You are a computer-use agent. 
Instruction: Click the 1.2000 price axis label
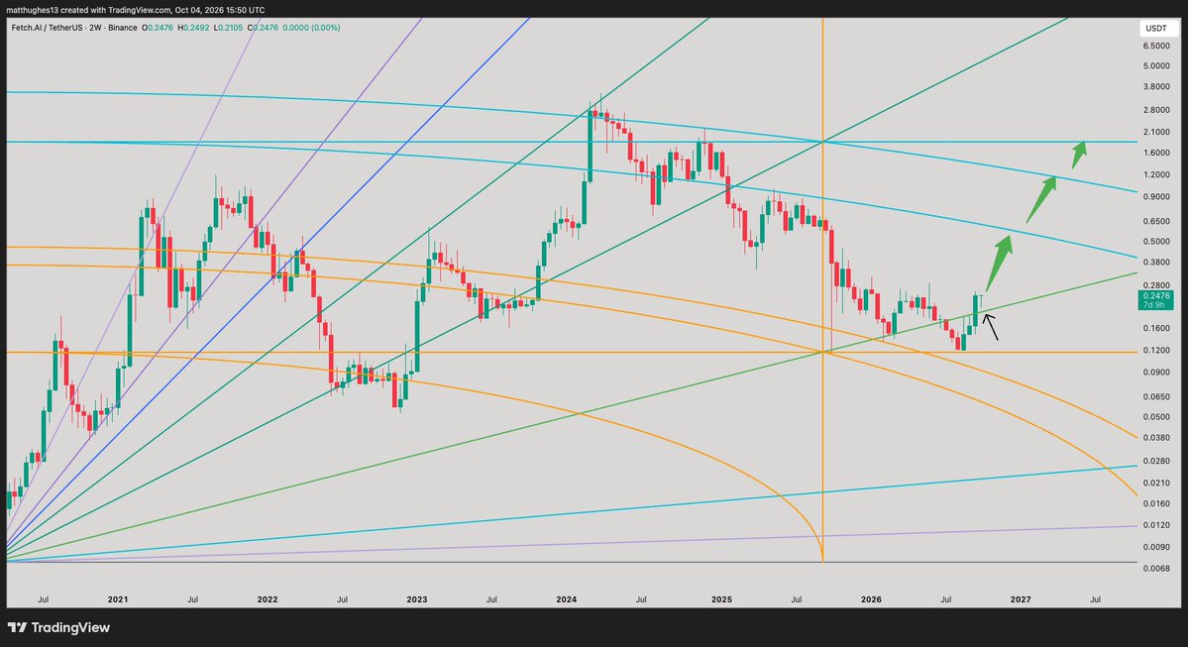(x=1156, y=175)
